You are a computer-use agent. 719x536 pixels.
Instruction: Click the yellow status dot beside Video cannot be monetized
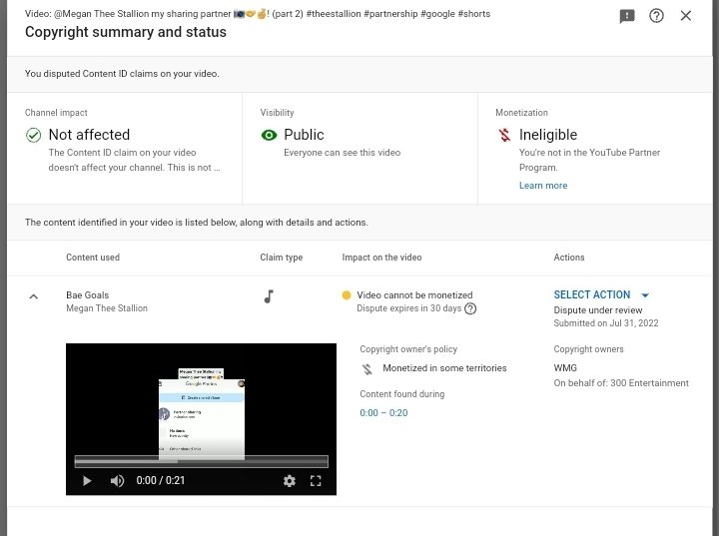tap(347, 294)
